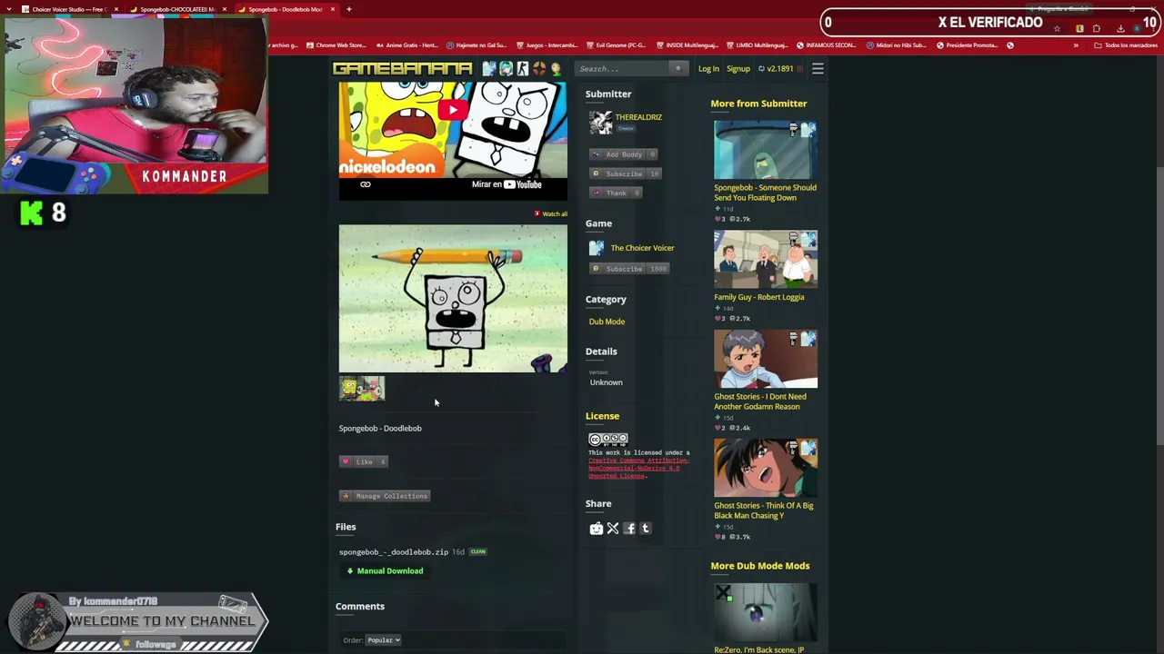Open the Re:Zero mod thumbnail

tap(766, 613)
